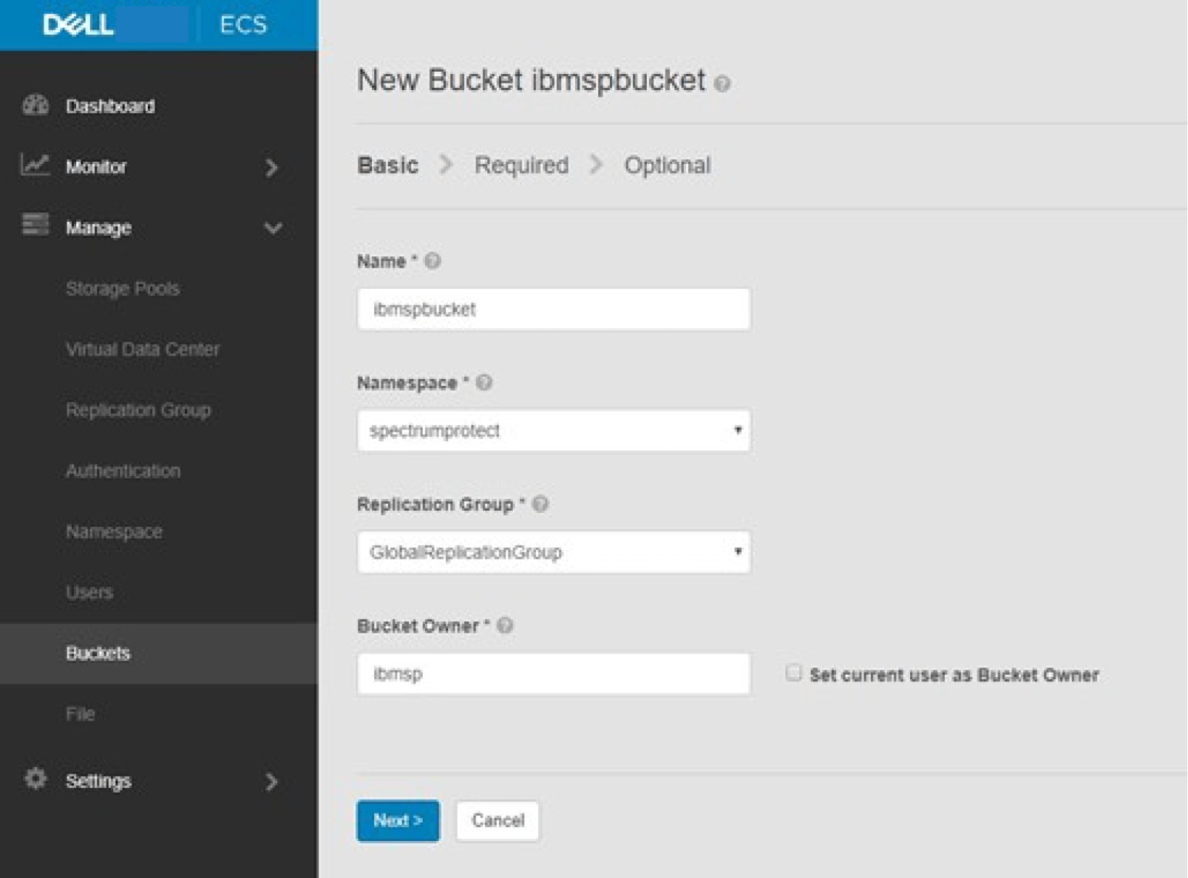Click the Cancel button
This screenshot has height=878, width=1188.
click(498, 820)
